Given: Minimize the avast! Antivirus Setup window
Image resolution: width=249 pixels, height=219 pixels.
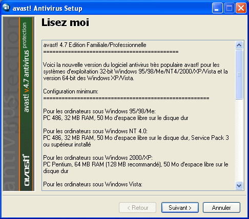Looking at the screenshot, I should (217, 8).
